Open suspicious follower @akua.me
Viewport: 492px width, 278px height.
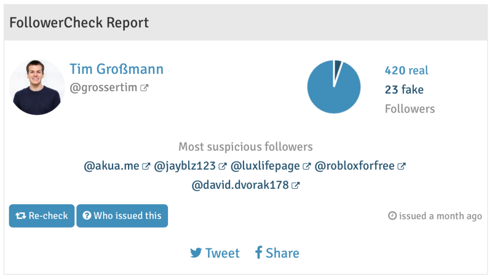click(x=112, y=166)
